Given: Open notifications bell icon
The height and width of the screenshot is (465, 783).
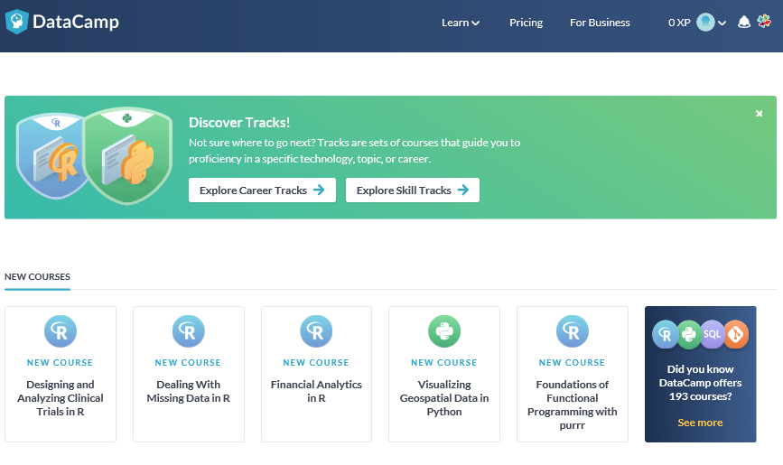Looking at the screenshot, I should (744, 22).
